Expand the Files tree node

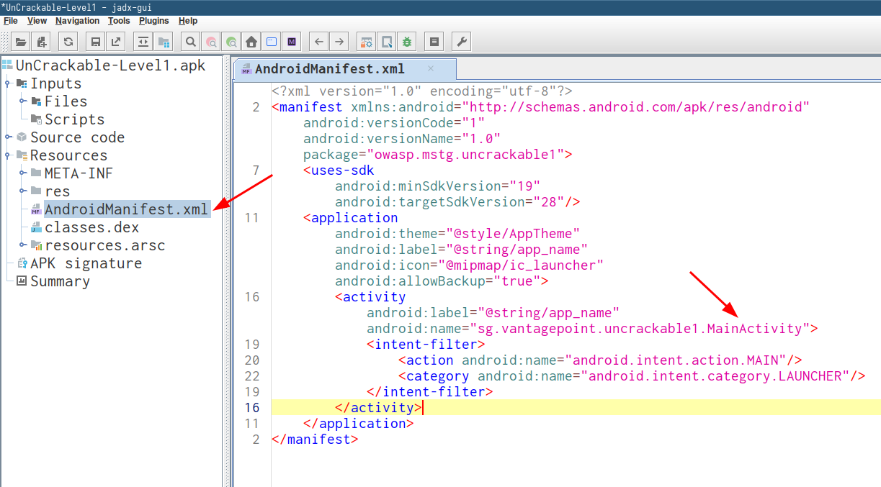23,101
